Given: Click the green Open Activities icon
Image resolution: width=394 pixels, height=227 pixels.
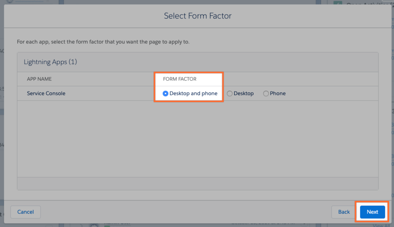Looking at the screenshot, I should (x=337, y=3).
